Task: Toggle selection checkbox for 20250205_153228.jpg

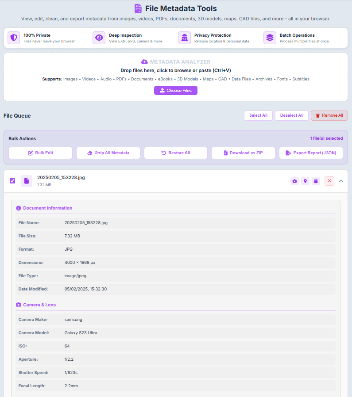Action: (x=12, y=181)
